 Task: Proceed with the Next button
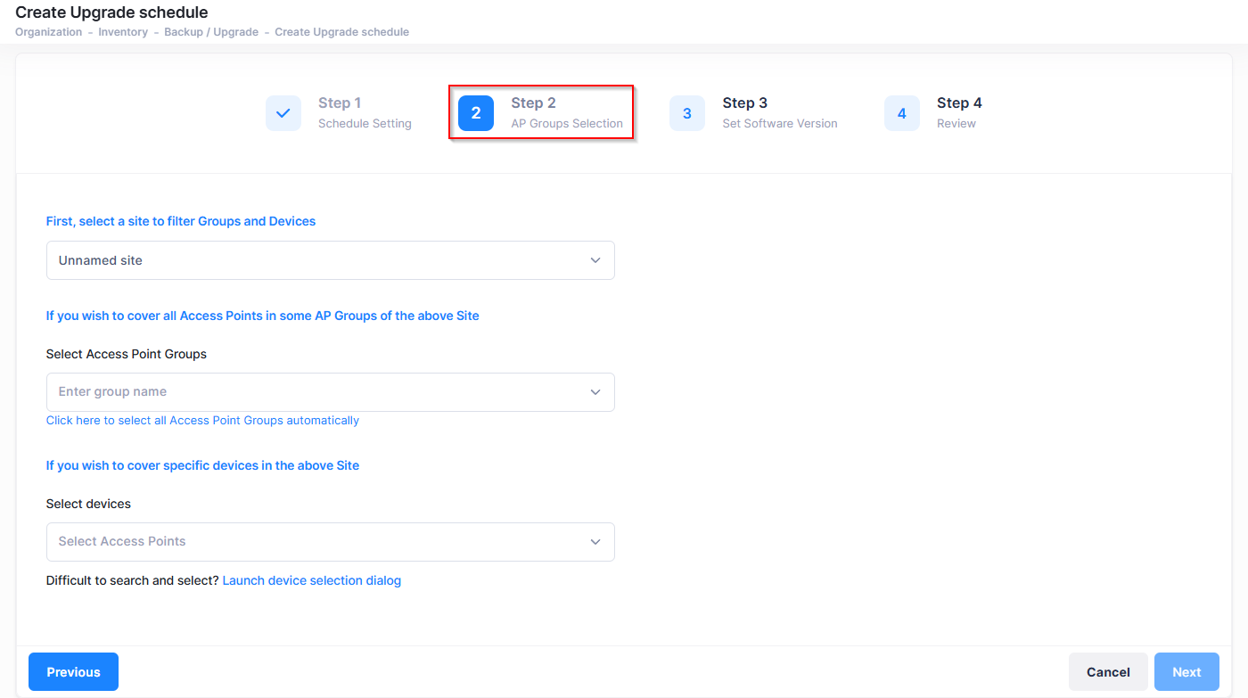(1186, 672)
